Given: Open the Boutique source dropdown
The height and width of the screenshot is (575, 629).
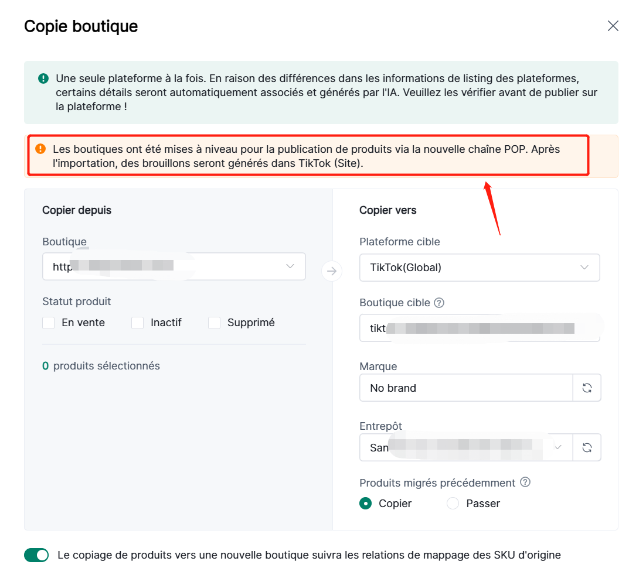Looking at the screenshot, I should [x=174, y=266].
